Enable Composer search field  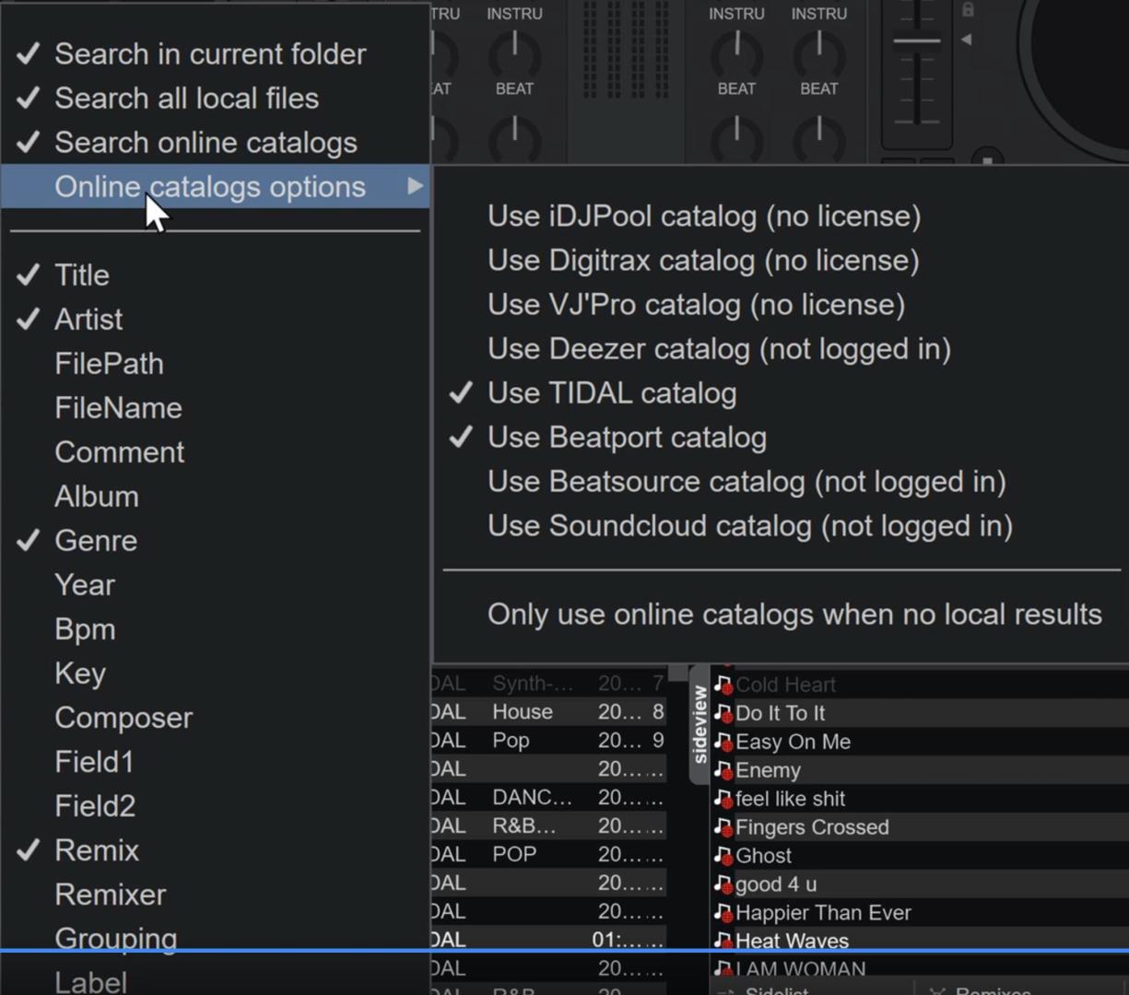point(215,718)
